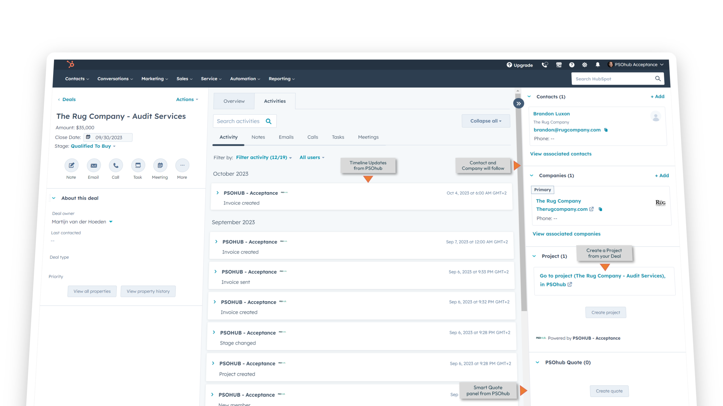Screen dimensions: 723x406
Task: Switch to the Overview tab
Action: [x=234, y=101]
